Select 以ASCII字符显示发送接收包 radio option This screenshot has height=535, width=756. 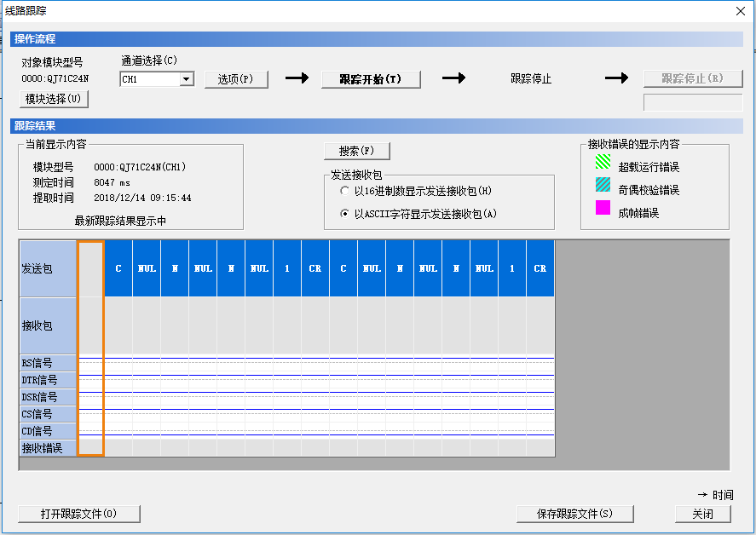click(x=344, y=214)
